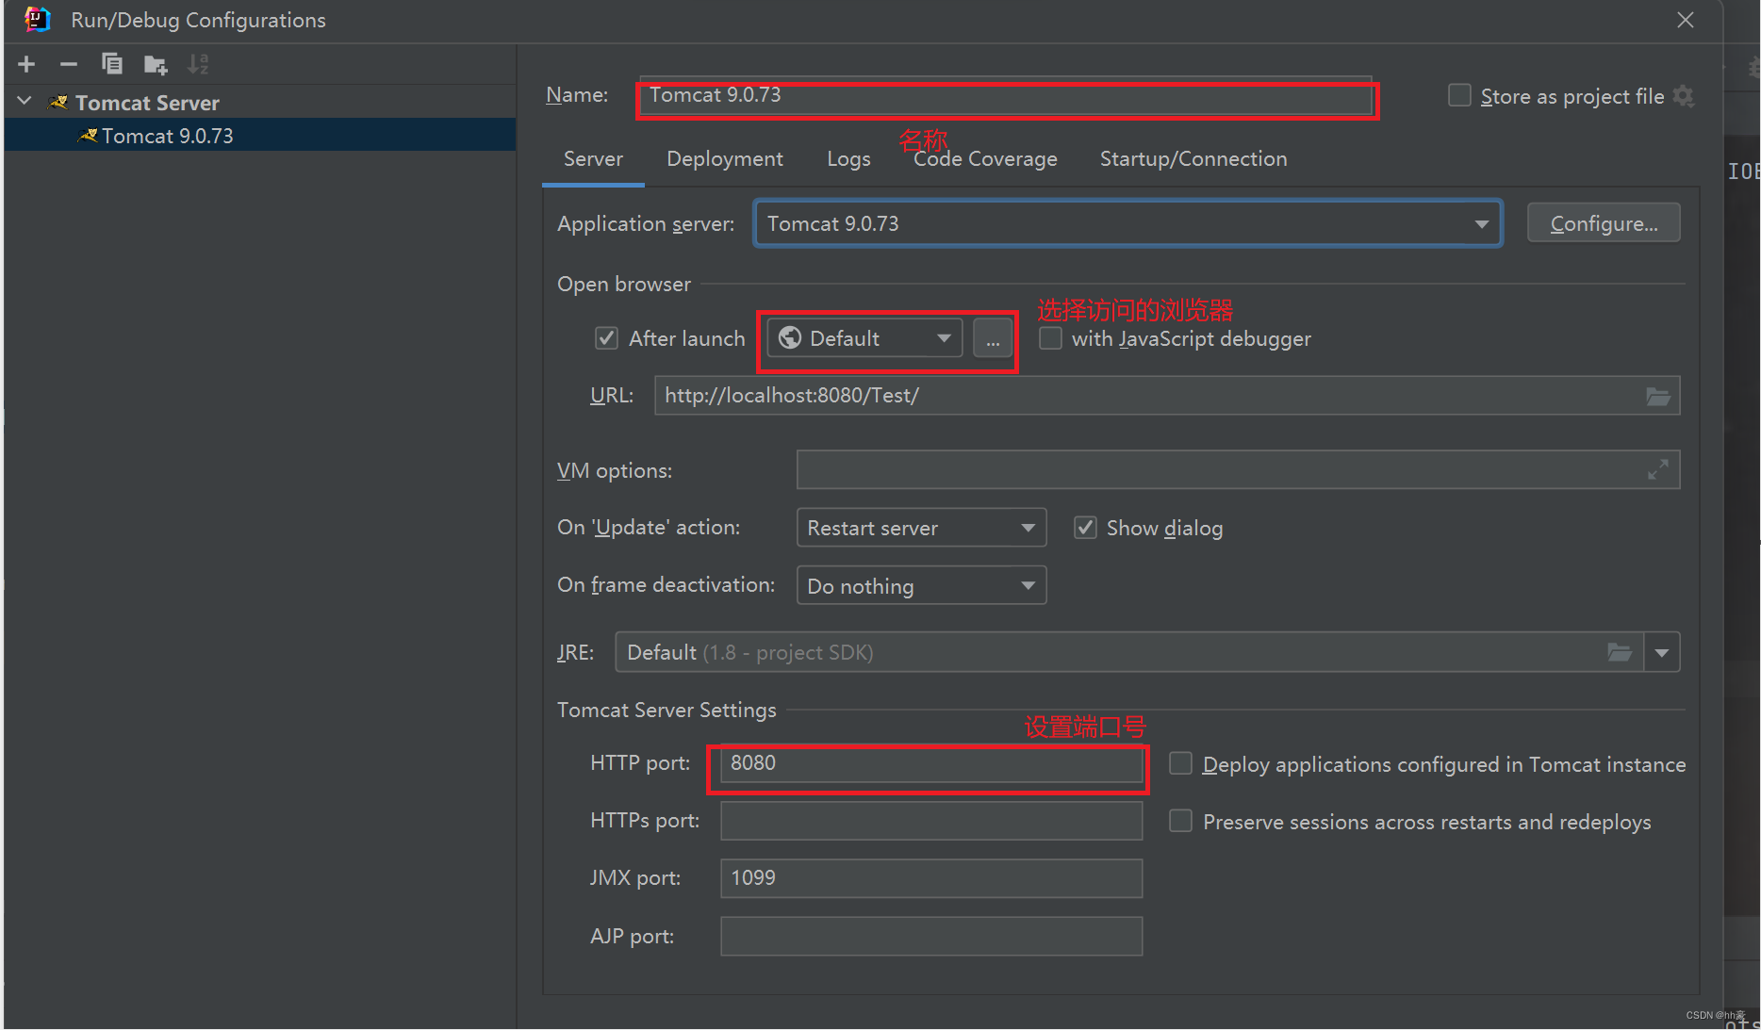The height and width of the screenshot is (1030, 1761).
Task: Create a new configuration folder
Action: [155, 64]
